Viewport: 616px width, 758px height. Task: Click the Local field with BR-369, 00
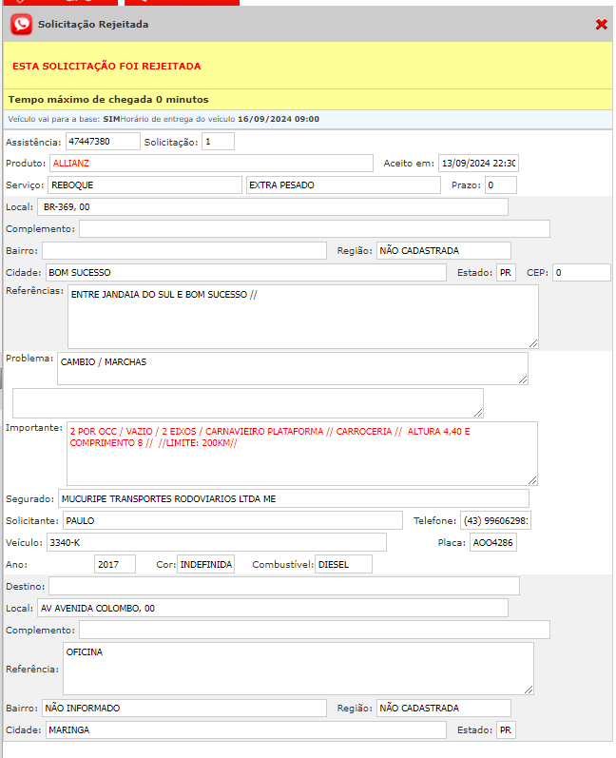point(273,206)
